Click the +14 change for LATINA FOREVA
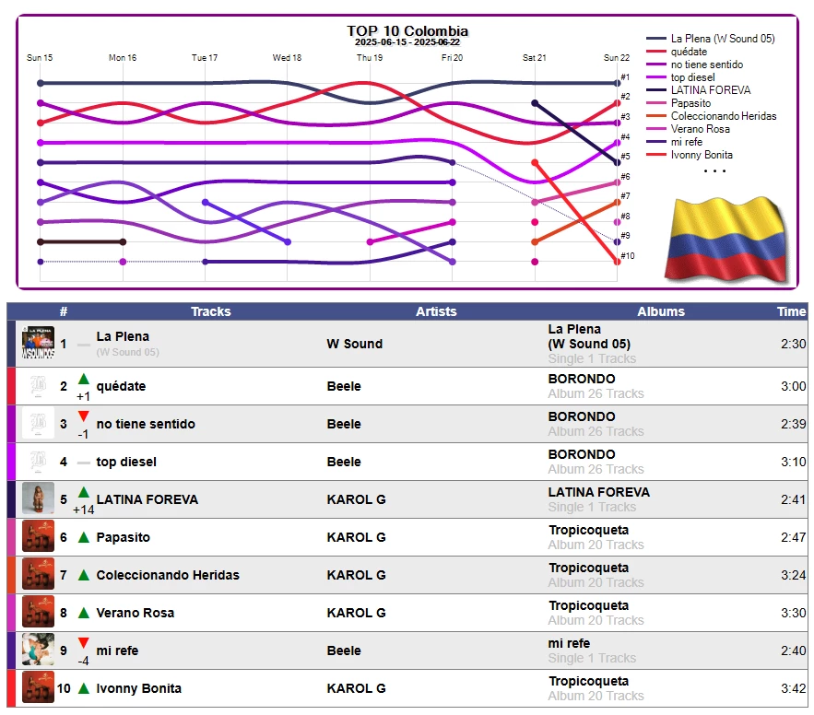814x715 pixels. click(83, 510)
